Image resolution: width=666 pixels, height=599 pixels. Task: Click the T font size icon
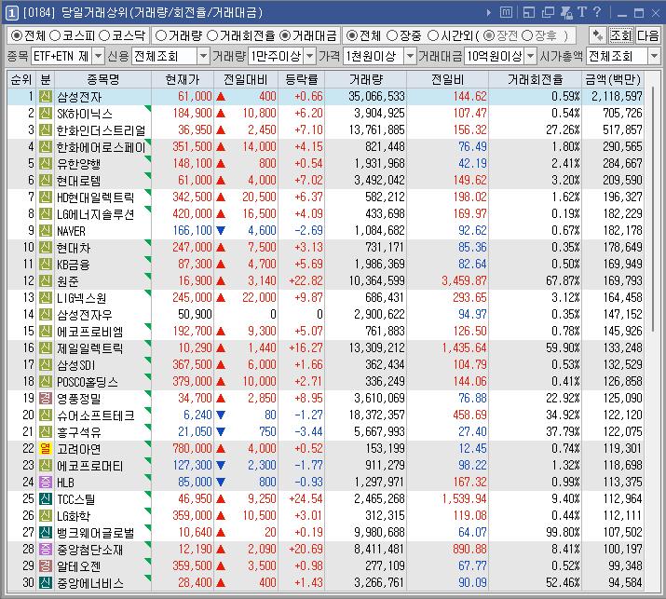pos(582,12)
